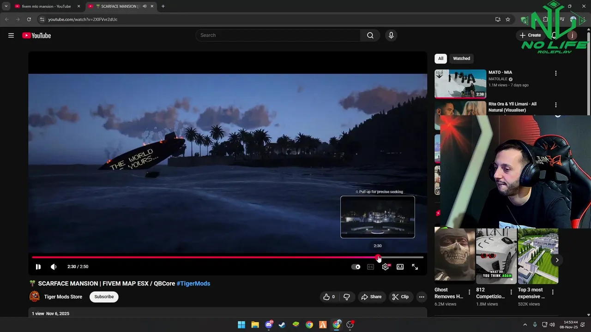Install the app from the address bar icon
This screenshot has width=591, height=332.
[498, 19]
